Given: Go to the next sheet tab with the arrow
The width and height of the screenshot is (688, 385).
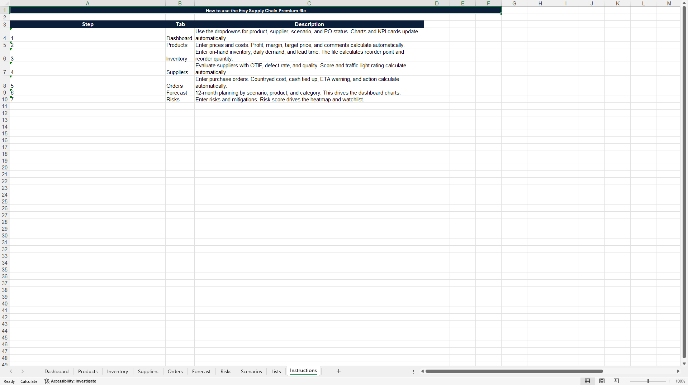Looking at the screenshot, I should pyautogui.click(x=23, y=371).
